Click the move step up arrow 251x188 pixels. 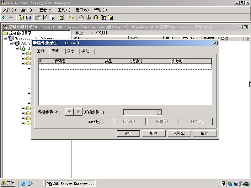tap(69, 112)
